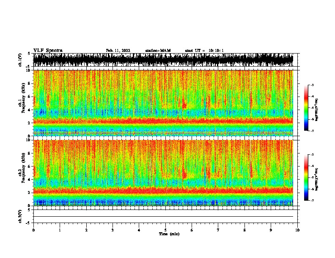Click the ch.1 voltage waveform strip
This screenshot has height=258, width=335.
coord(163,60)
